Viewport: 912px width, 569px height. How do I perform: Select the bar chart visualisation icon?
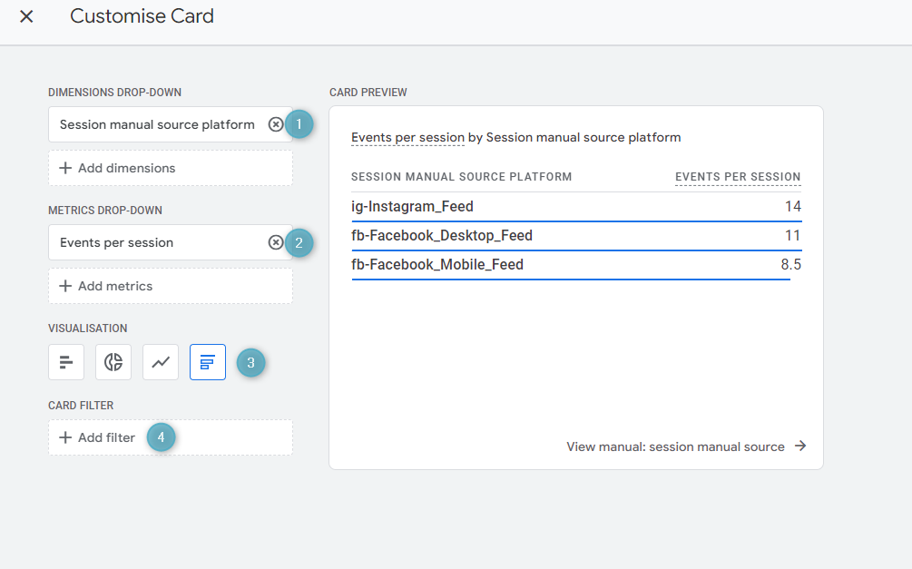(66, 362)
